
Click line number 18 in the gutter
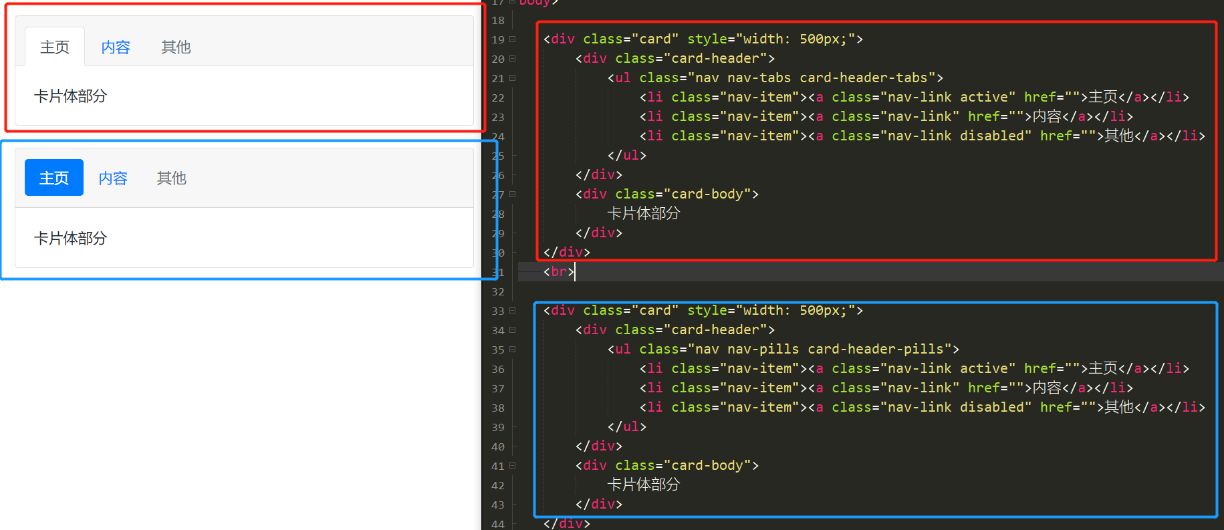(x=498, y=21)
